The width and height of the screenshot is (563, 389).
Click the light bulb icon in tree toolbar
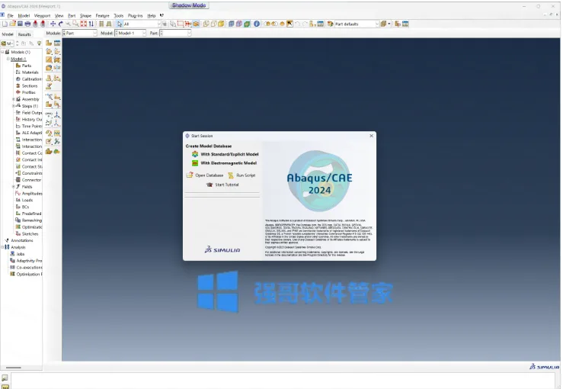coord(39,43)
